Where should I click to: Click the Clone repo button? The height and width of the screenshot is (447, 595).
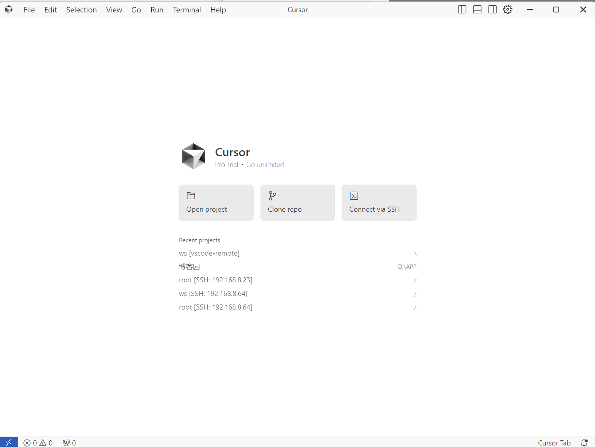pos(297,203)
